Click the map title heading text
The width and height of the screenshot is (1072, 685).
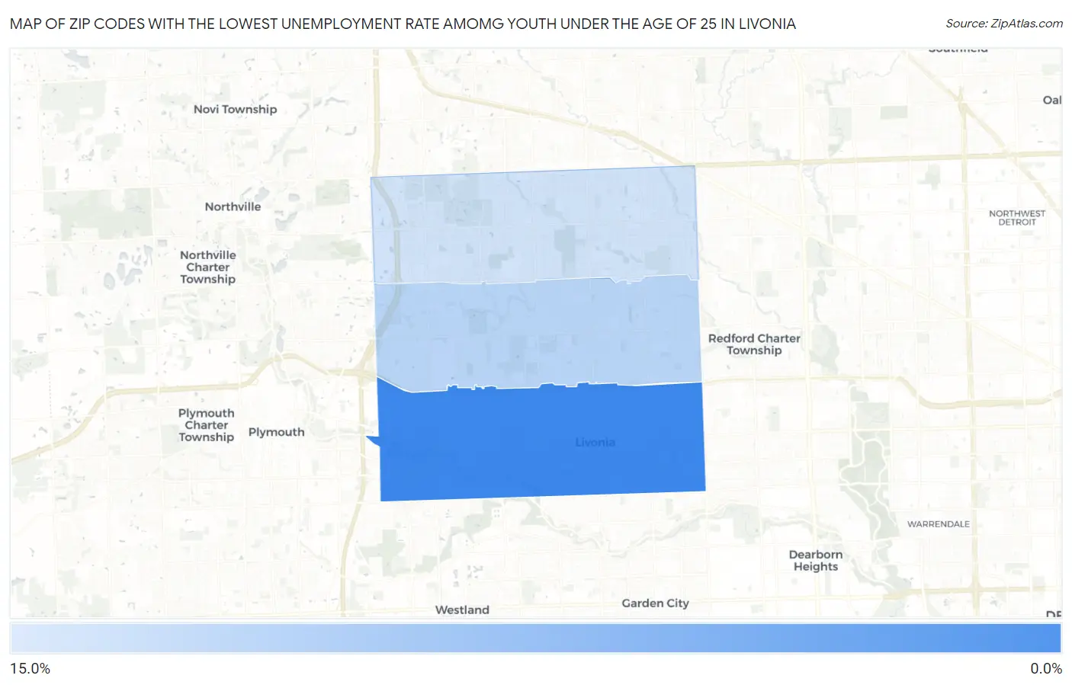(x=403, y=24)
